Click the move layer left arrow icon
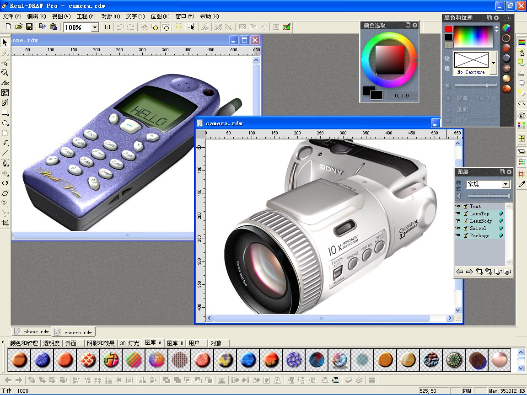The height and width of the screenshot is (395, 527). click(x=459, y=272)
